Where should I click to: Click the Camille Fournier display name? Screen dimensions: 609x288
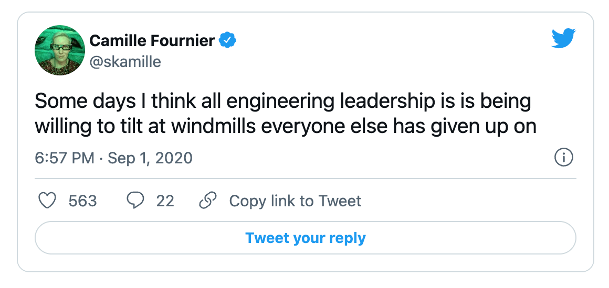point(152,40)
